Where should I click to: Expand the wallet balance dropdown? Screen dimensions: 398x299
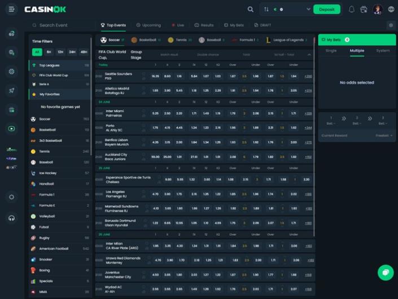pos(308,9)
